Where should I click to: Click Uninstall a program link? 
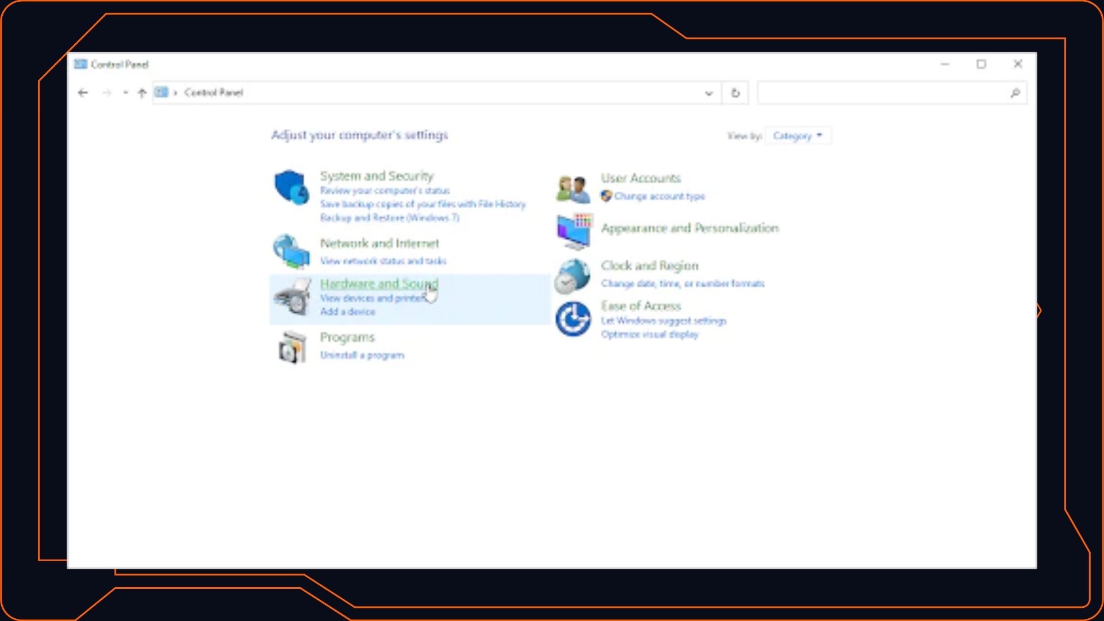(x=362, y=355)
